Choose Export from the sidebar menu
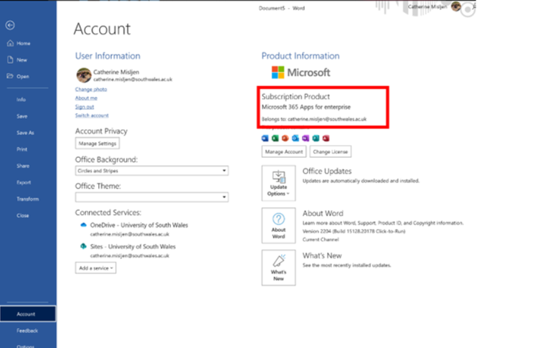538x348 pixels. pyautogui.click(x=24, y=182)
